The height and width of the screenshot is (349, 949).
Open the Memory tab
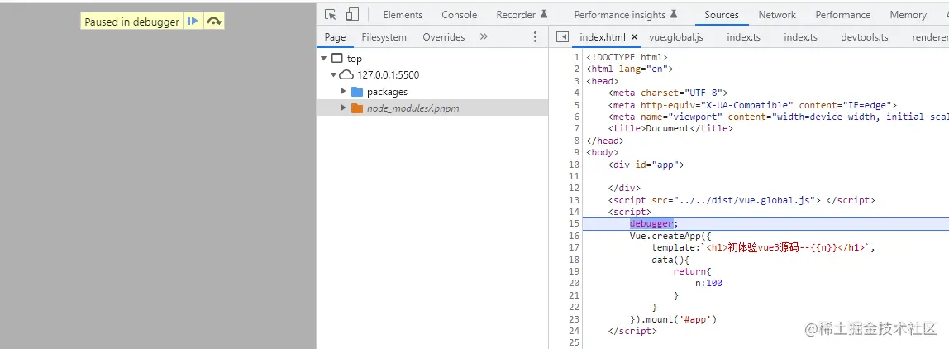pyautogui.click(x=908, y=15)
